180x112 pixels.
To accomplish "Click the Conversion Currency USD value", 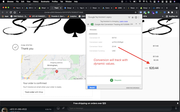I will tap(114, 51).
